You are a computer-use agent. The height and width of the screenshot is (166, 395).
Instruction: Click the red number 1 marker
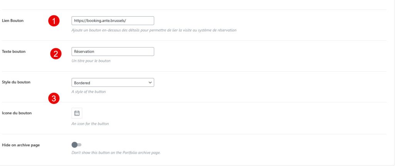[54, 21]
